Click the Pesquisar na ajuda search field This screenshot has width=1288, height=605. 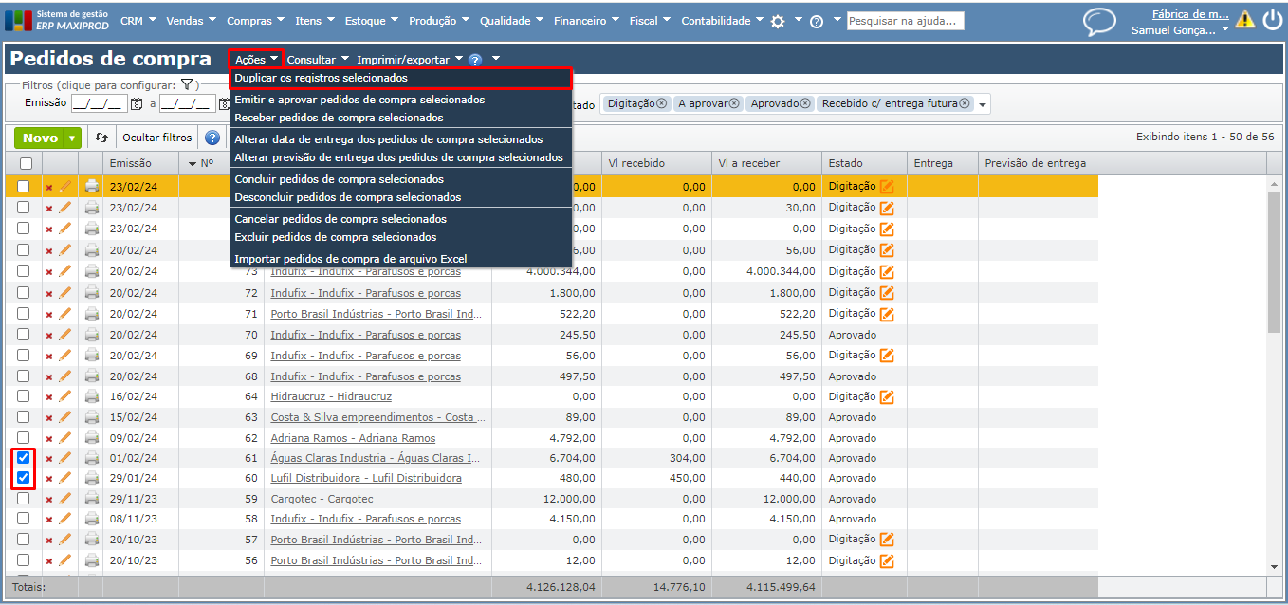pyautogui.click(x=904, y=21)
